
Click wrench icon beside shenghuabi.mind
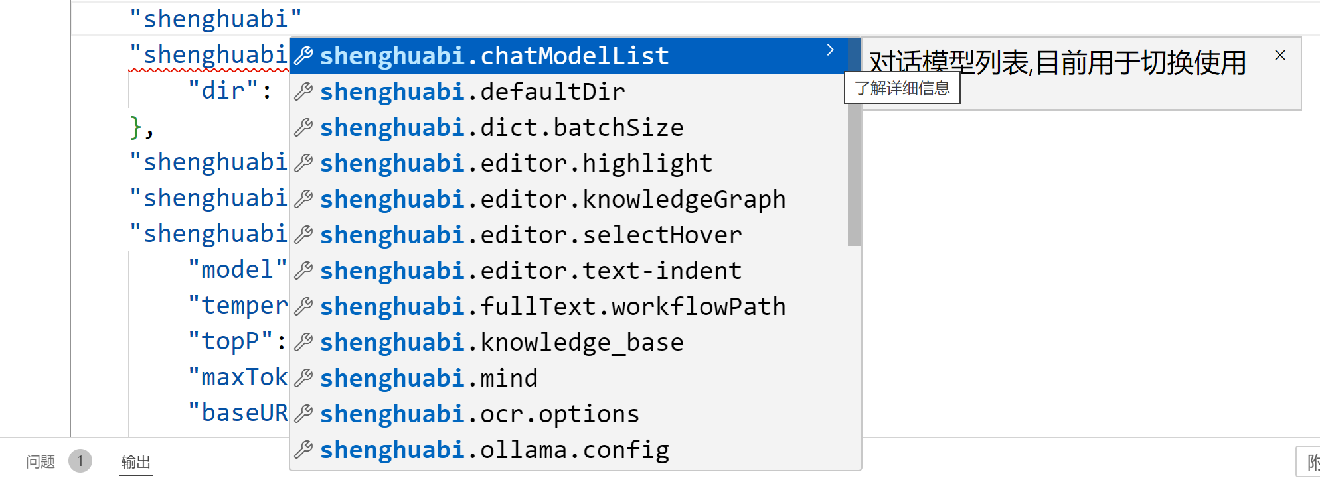[x=303, y=378]
